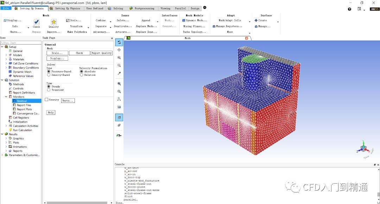Open the render options dropdown icon
The width and height of the screenshot is (380, 204).
coord(119,136)
